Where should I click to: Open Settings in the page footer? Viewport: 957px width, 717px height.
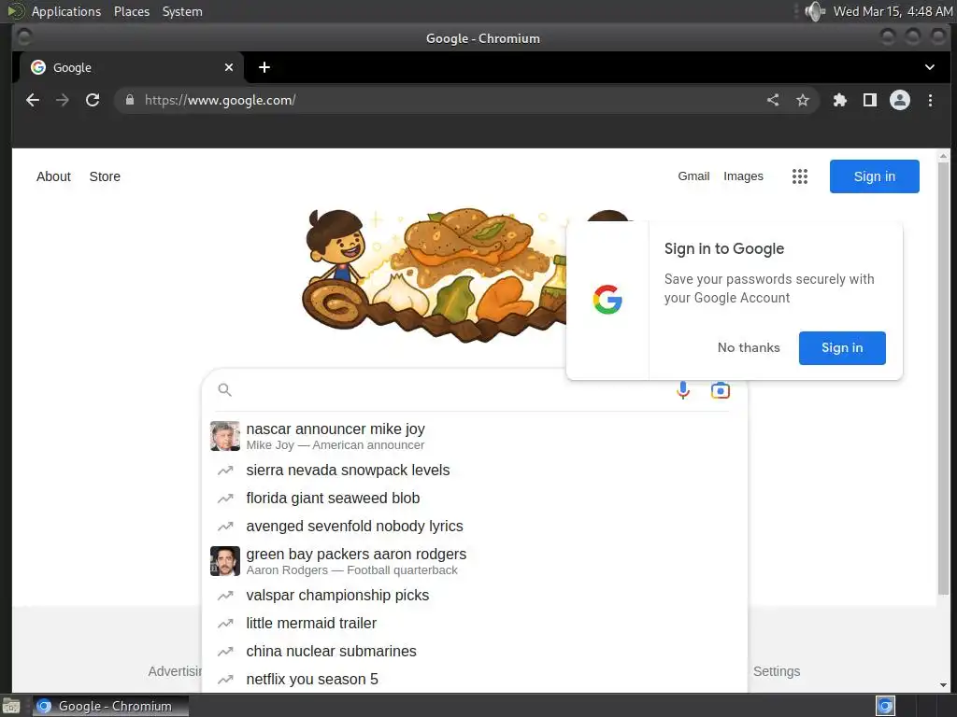(x=777, y=671)
